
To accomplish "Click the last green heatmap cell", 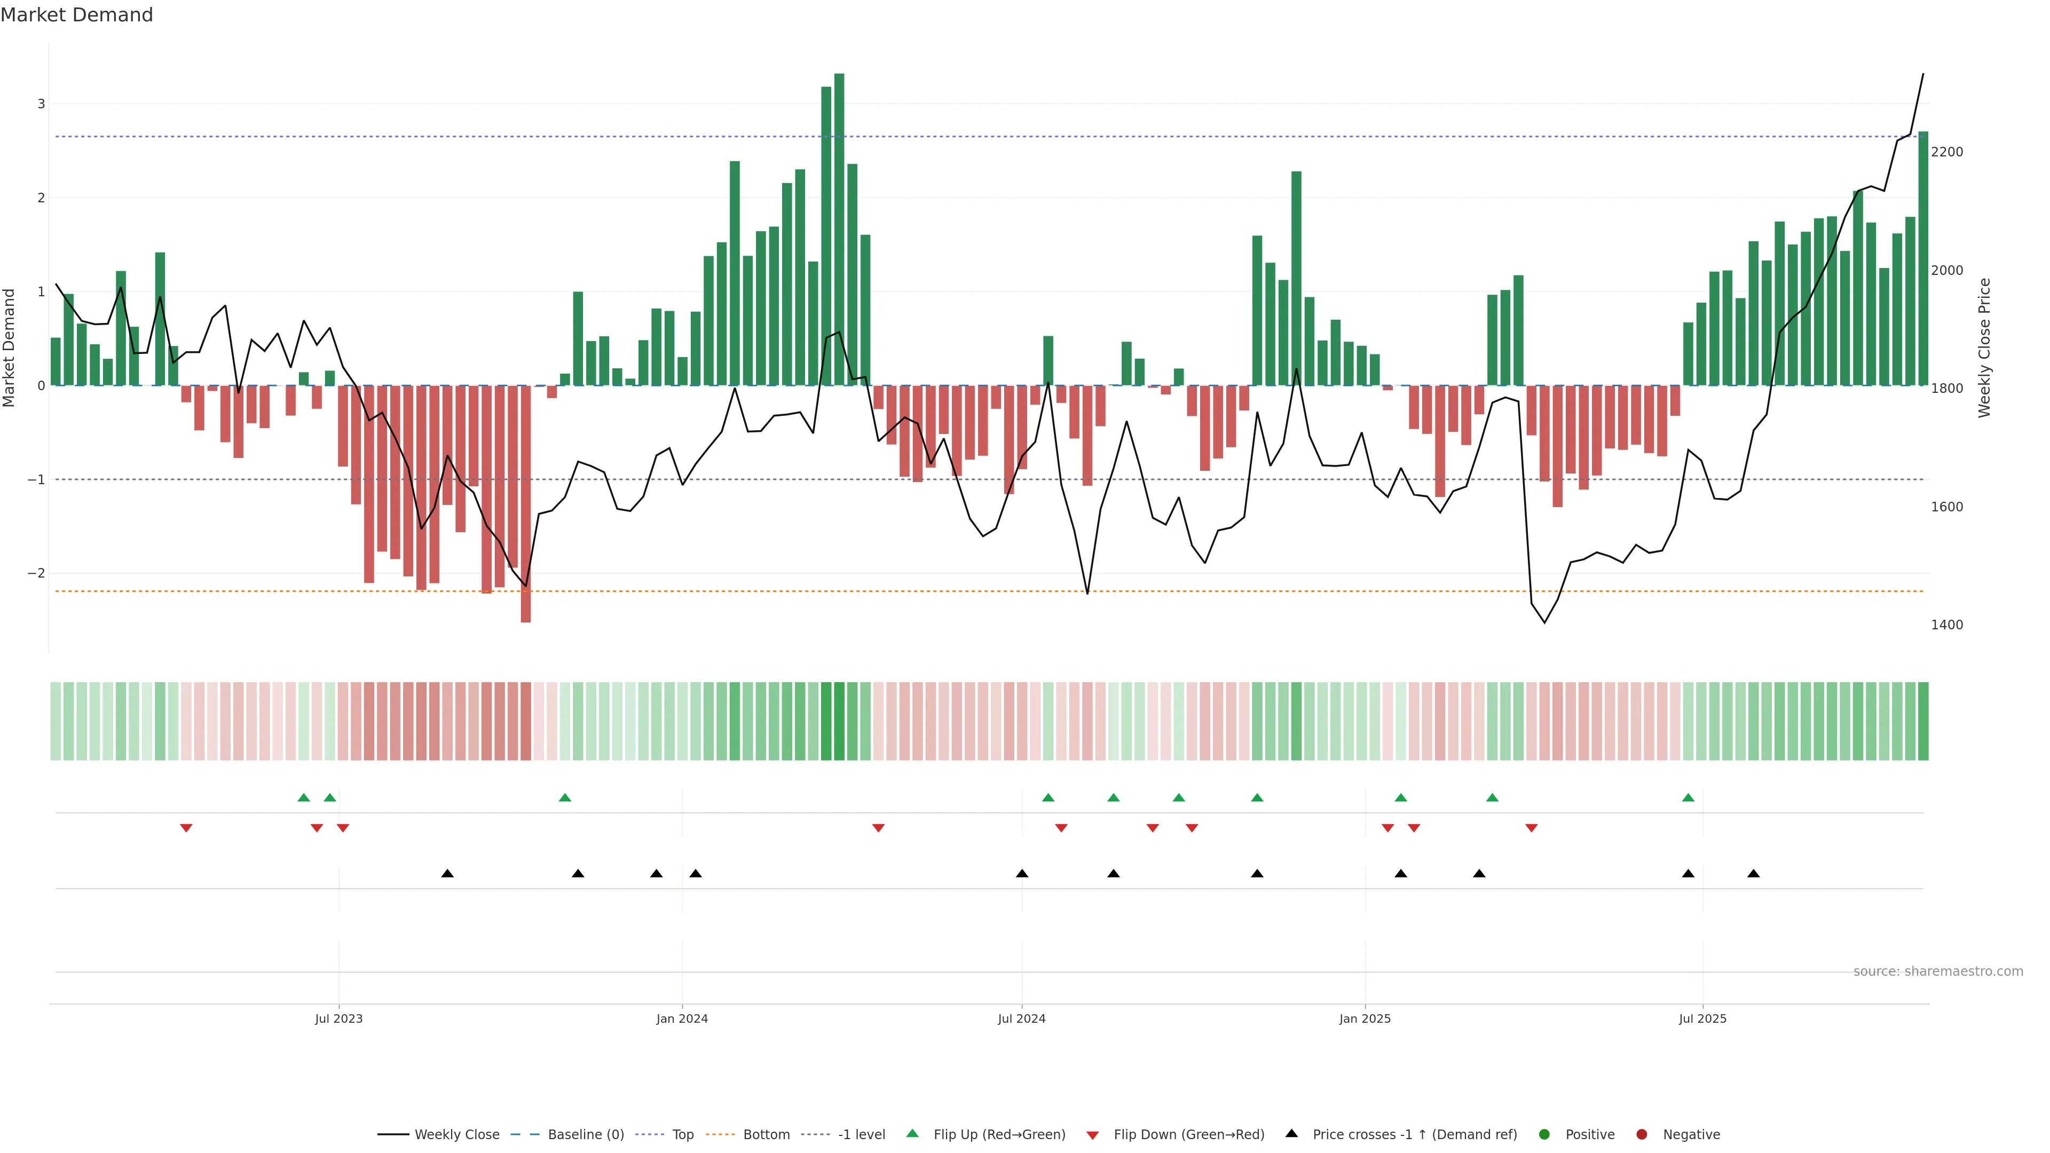I will pyautogui.click(x=1922, y=721).
